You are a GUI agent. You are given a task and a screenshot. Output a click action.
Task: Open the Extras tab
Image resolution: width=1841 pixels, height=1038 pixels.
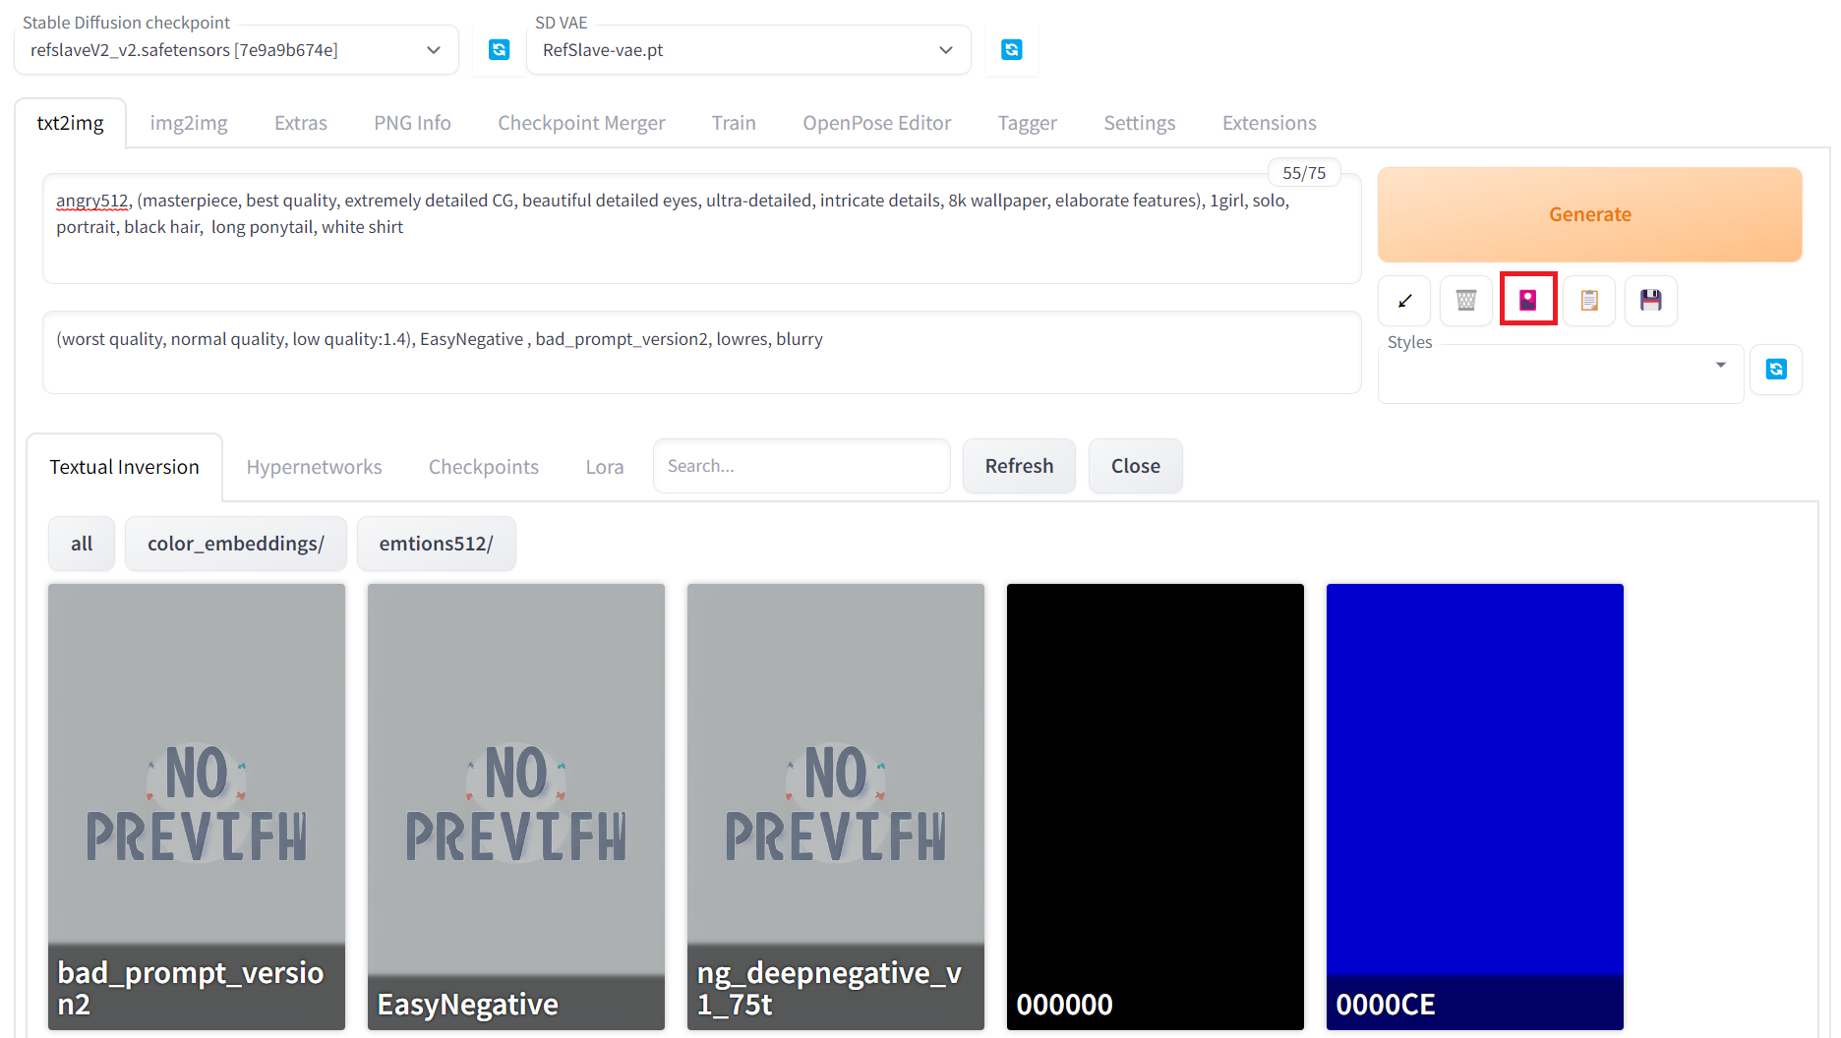301,123
